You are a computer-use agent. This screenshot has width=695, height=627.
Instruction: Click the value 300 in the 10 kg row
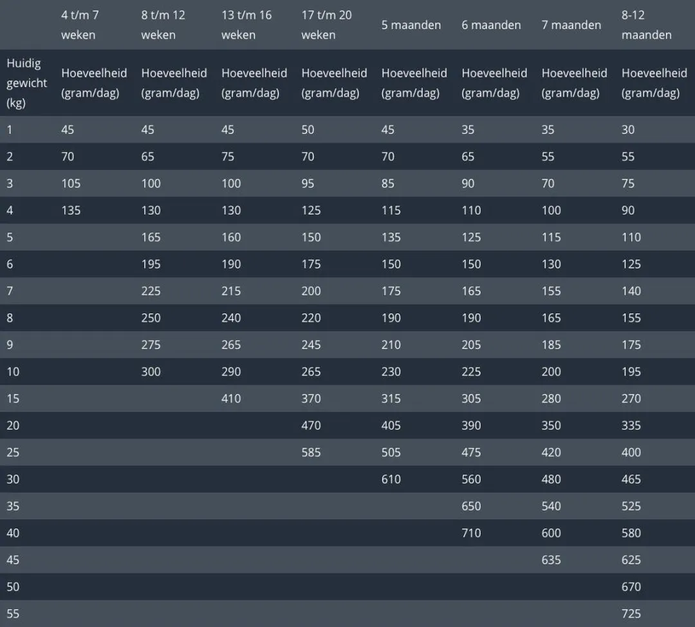pos(151,371)
